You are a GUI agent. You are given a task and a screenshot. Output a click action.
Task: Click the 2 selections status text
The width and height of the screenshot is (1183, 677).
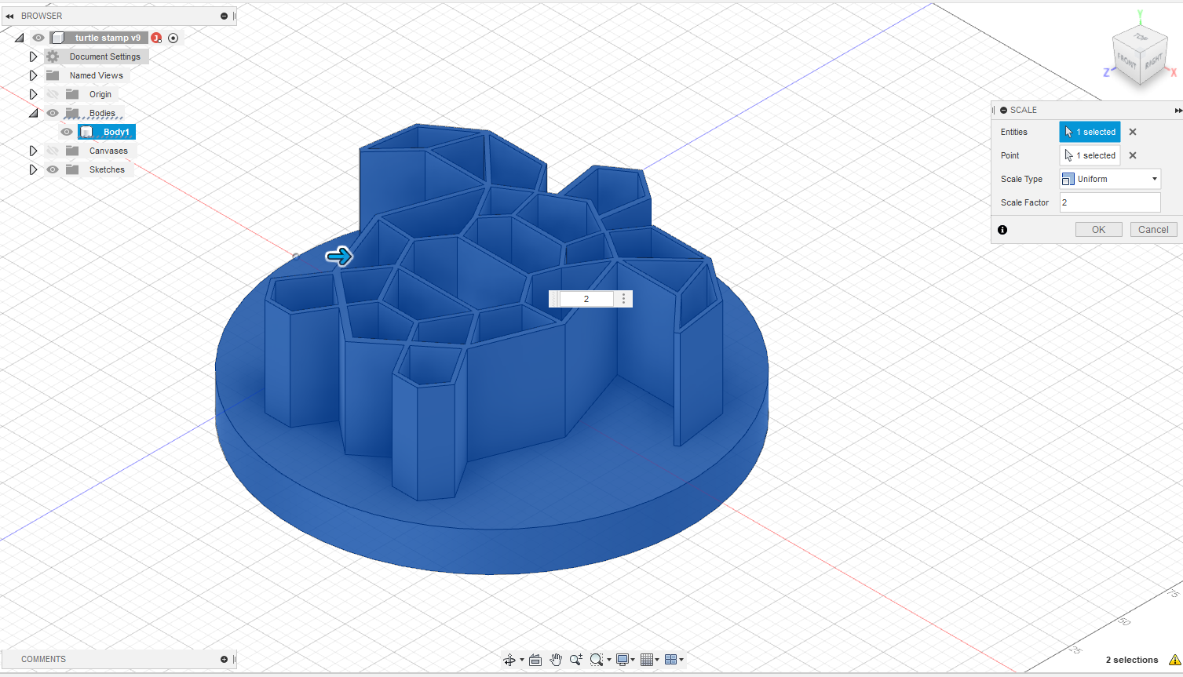point(1132,660)
